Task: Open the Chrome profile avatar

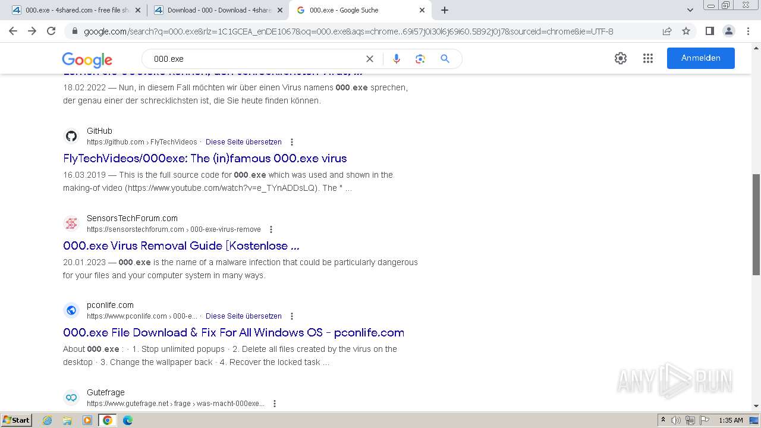Action: point(728,31)
